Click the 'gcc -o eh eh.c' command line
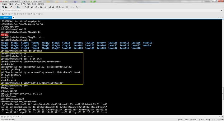 pos(21,59)
